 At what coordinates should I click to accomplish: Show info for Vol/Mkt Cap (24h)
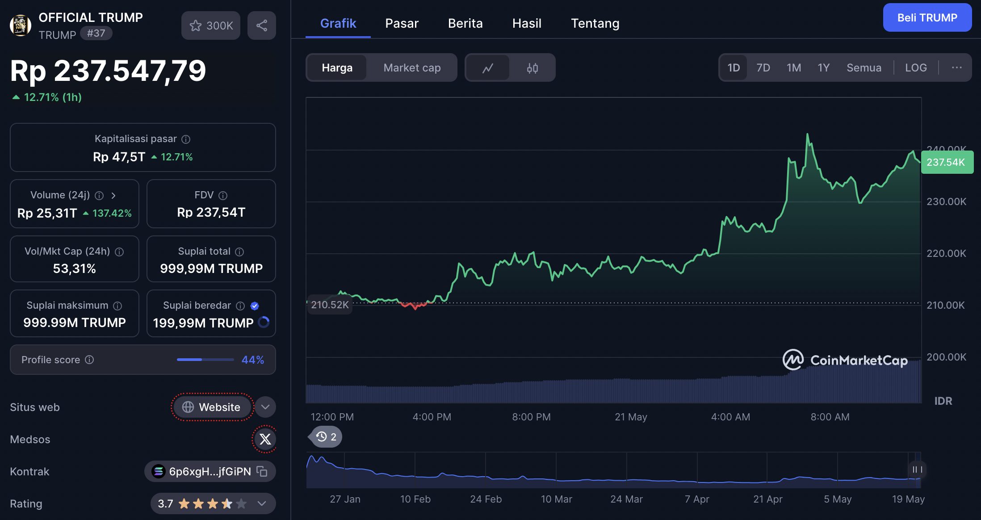click(119, 252)
